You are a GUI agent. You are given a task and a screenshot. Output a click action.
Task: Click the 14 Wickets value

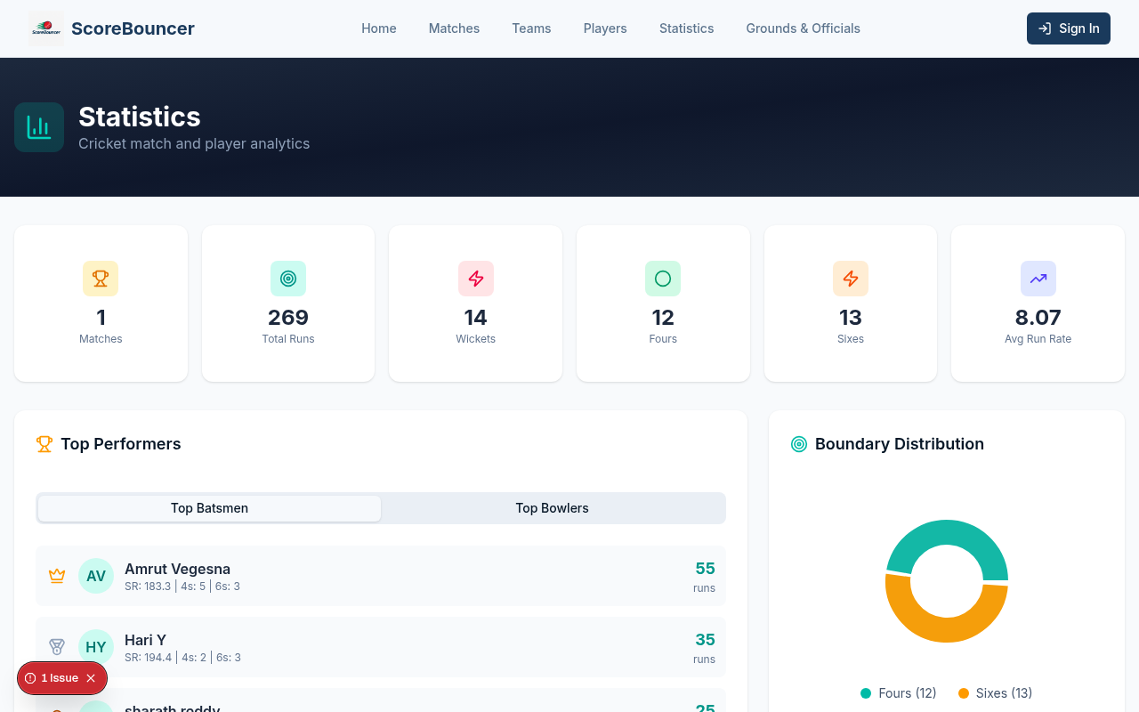[476, 318]
